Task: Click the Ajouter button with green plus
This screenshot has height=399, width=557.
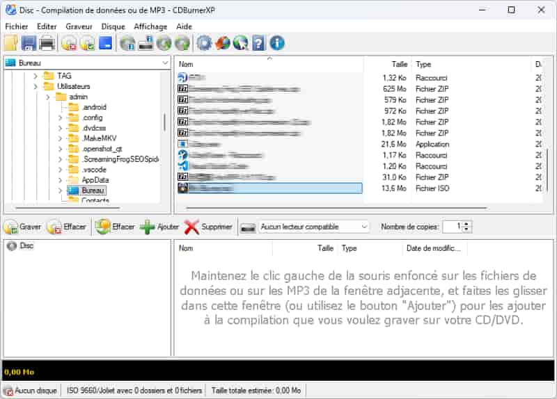Action: click(159, 227)
